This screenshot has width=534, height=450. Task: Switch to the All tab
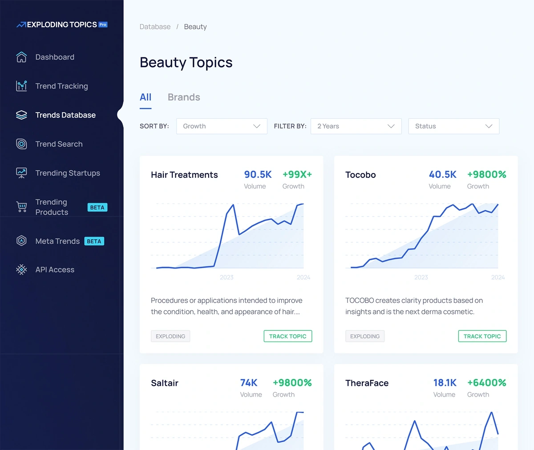coord(146,97)
